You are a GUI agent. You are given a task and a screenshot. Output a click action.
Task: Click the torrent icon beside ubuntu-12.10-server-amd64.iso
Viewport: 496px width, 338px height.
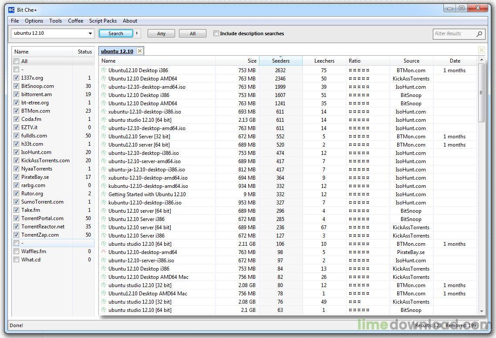click(104, 161)
